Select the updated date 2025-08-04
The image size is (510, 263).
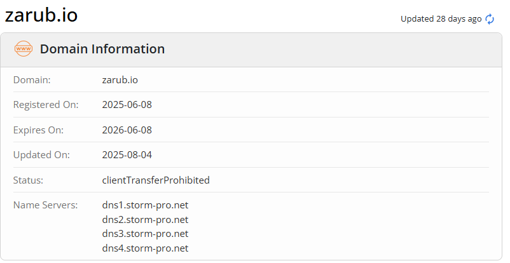tap(127, 155)
